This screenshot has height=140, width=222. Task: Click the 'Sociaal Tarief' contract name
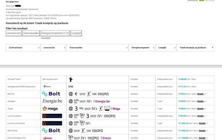click(14, 79)
